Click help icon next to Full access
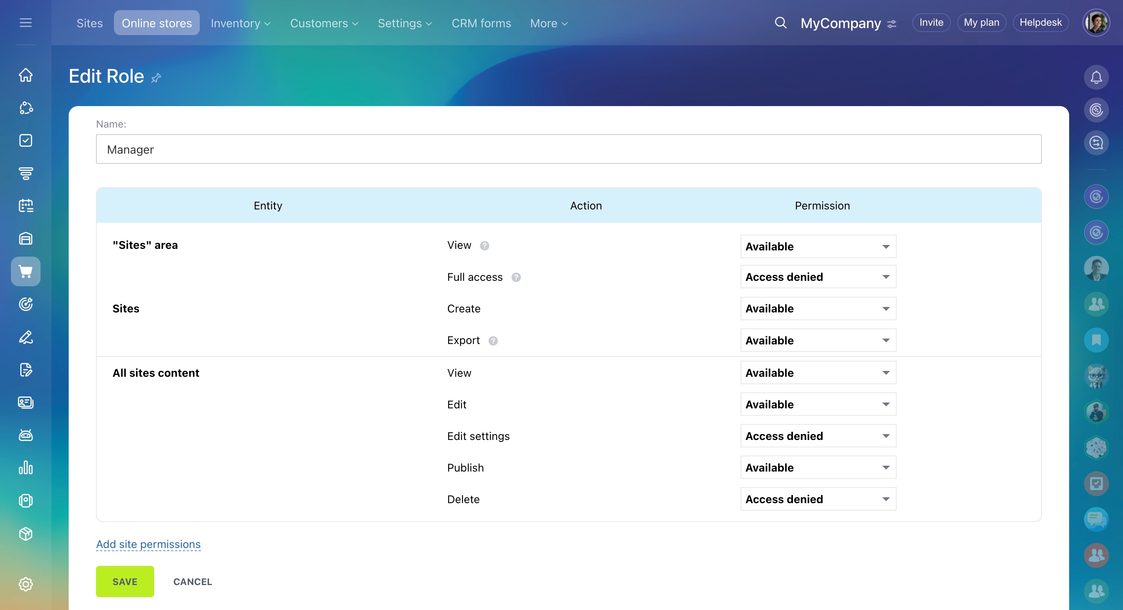Image resolution: width=1123 pixels, height=610 pixels. pos(516,277)
